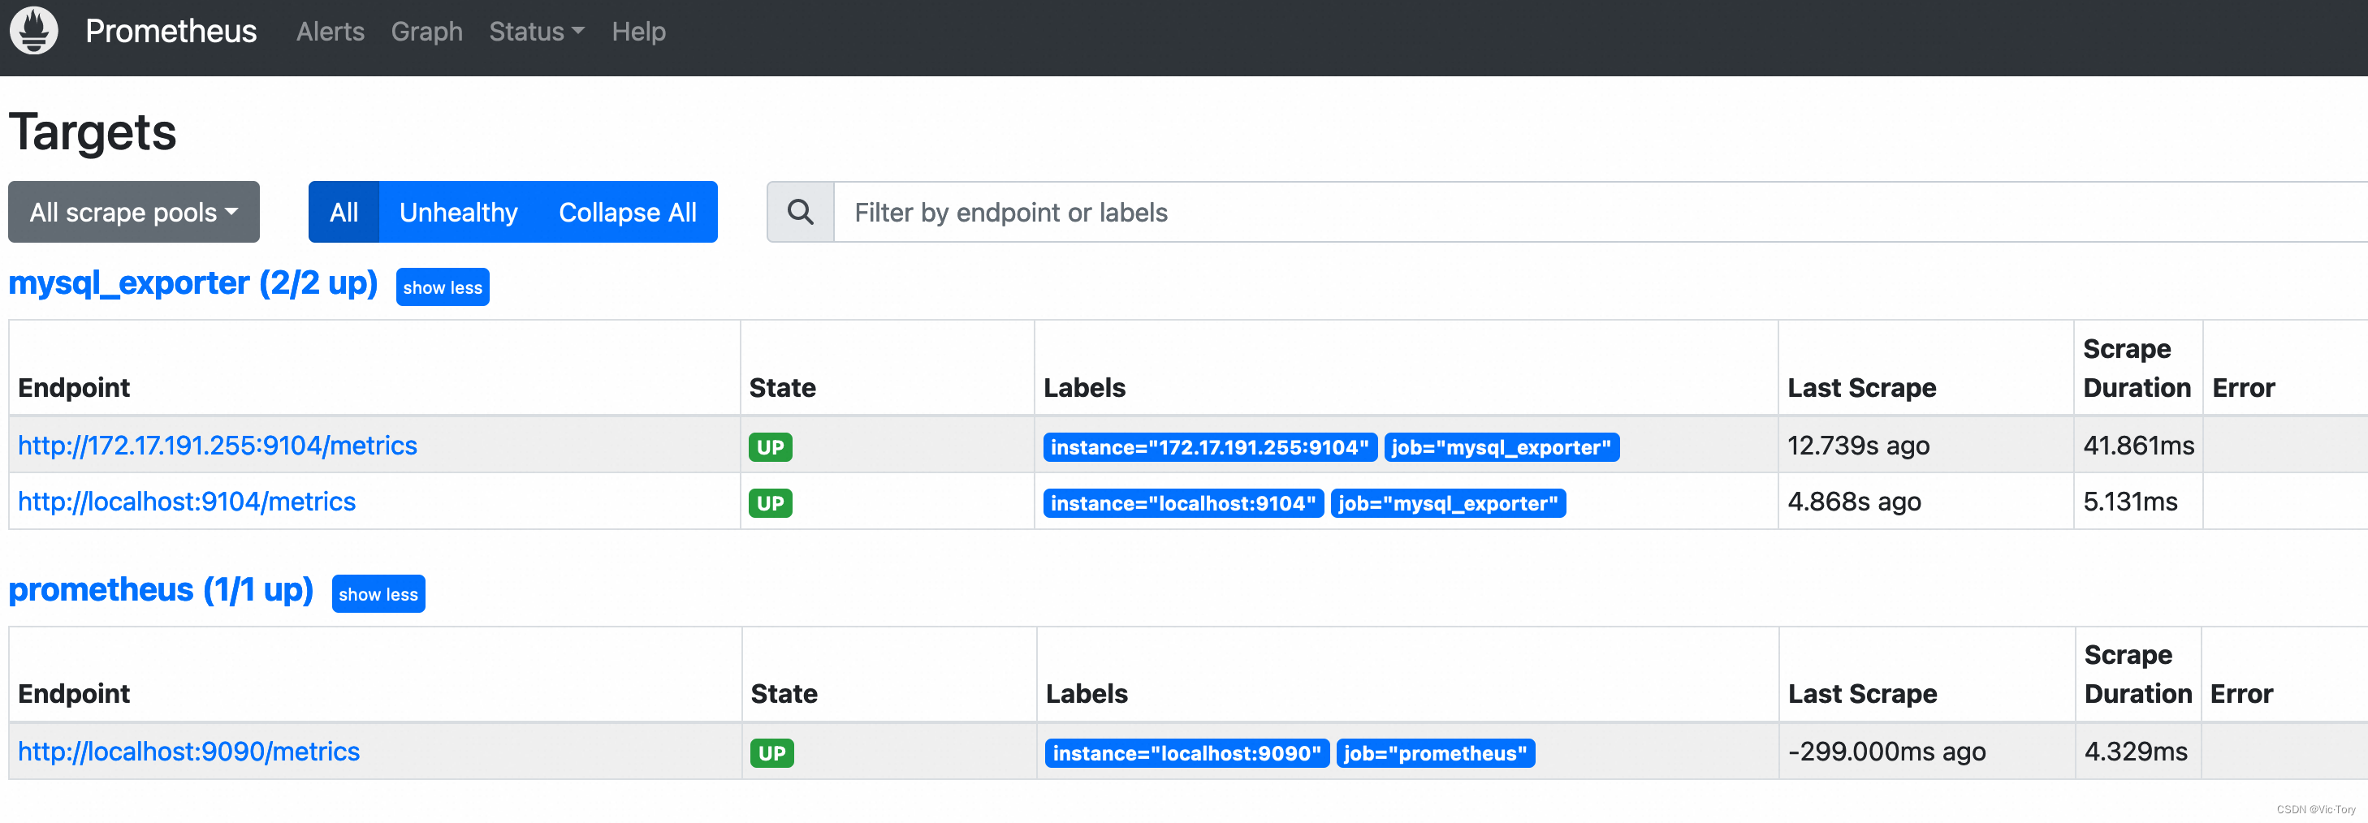Click job="mysql_exporter" label in localhost:9104 row

tap(1448, 503)
